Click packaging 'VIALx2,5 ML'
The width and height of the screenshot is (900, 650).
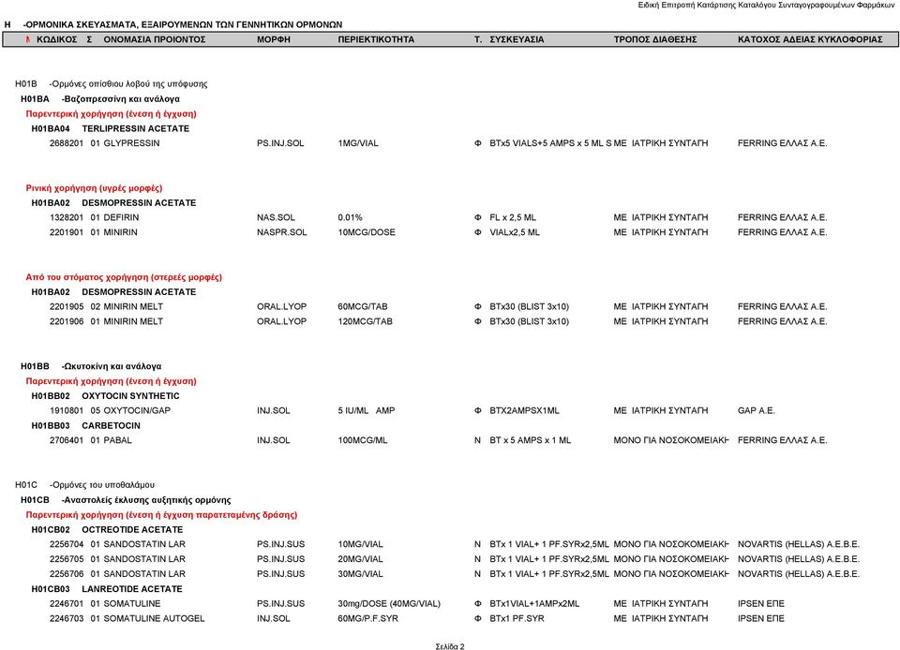pyautogui.click(x=515, y=232)
